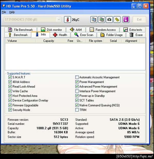Viewport: 154px width, 159px height.
Task: Sort by Capacity column header
Action: click(45, 41)
